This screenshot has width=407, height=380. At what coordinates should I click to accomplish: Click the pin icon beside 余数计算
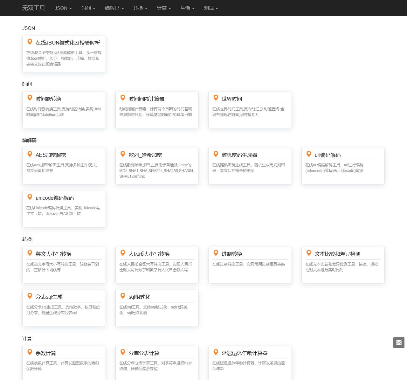click(30, 352)
